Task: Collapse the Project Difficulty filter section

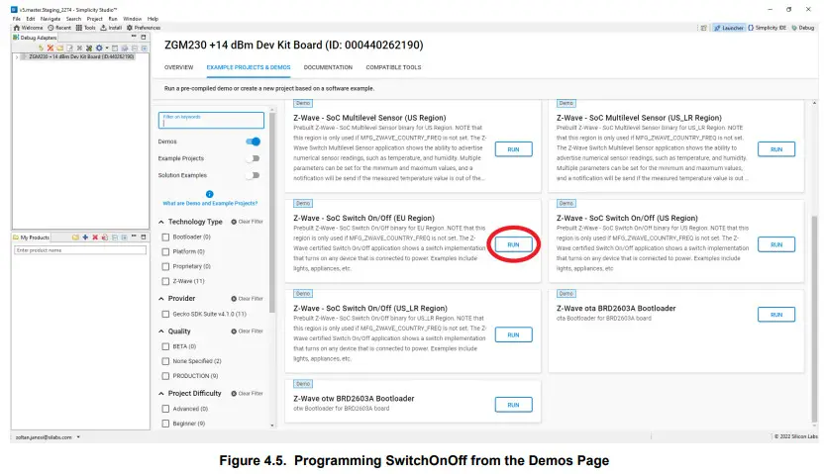Action: (161, 394)
